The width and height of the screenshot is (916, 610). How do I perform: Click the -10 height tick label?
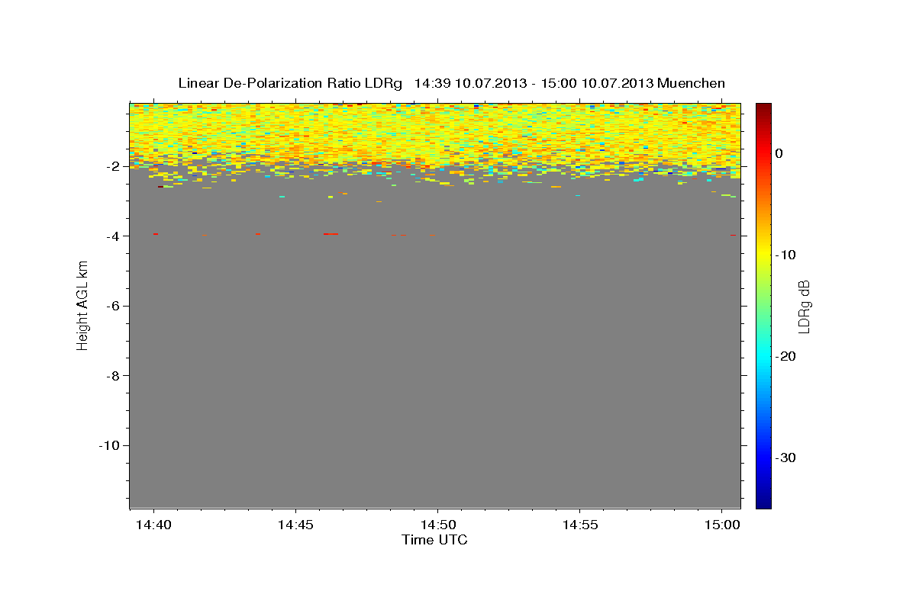pyautogui.click(x=109, y=445)
